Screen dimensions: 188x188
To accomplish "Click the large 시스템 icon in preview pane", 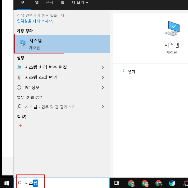I will (x=172, y=28).
